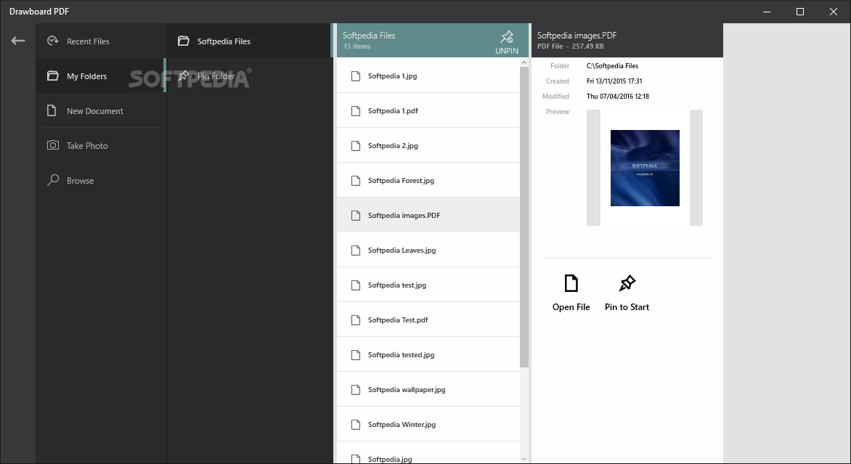851x464 pixels.
Task: Select Softpedia Leaves.jpg file
Action: click(428, 251)
